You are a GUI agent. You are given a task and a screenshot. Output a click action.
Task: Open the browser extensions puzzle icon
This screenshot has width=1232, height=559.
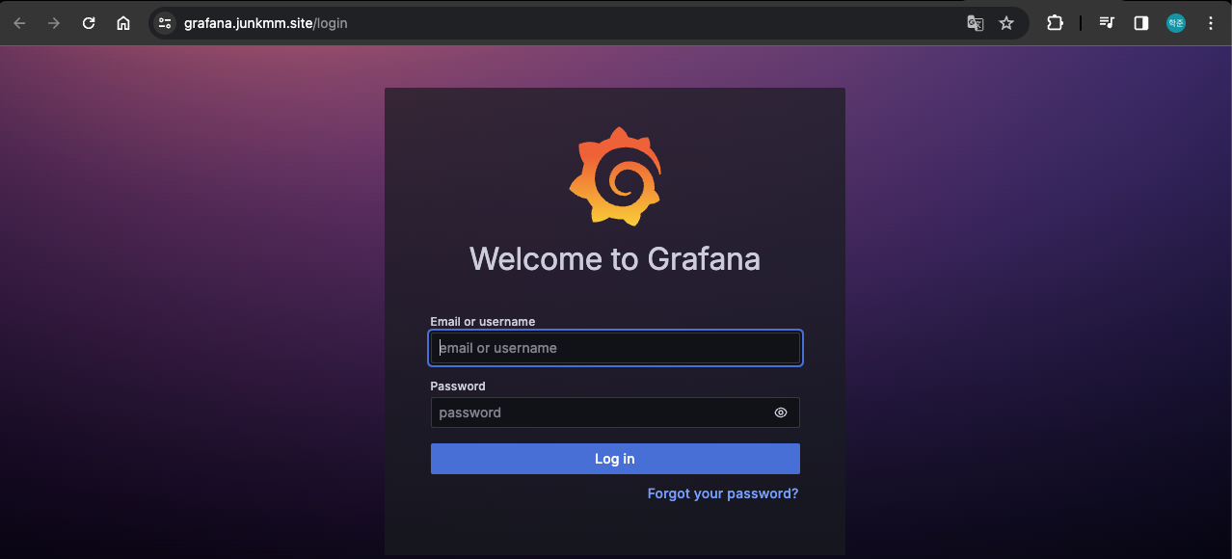coord(1056,23)
